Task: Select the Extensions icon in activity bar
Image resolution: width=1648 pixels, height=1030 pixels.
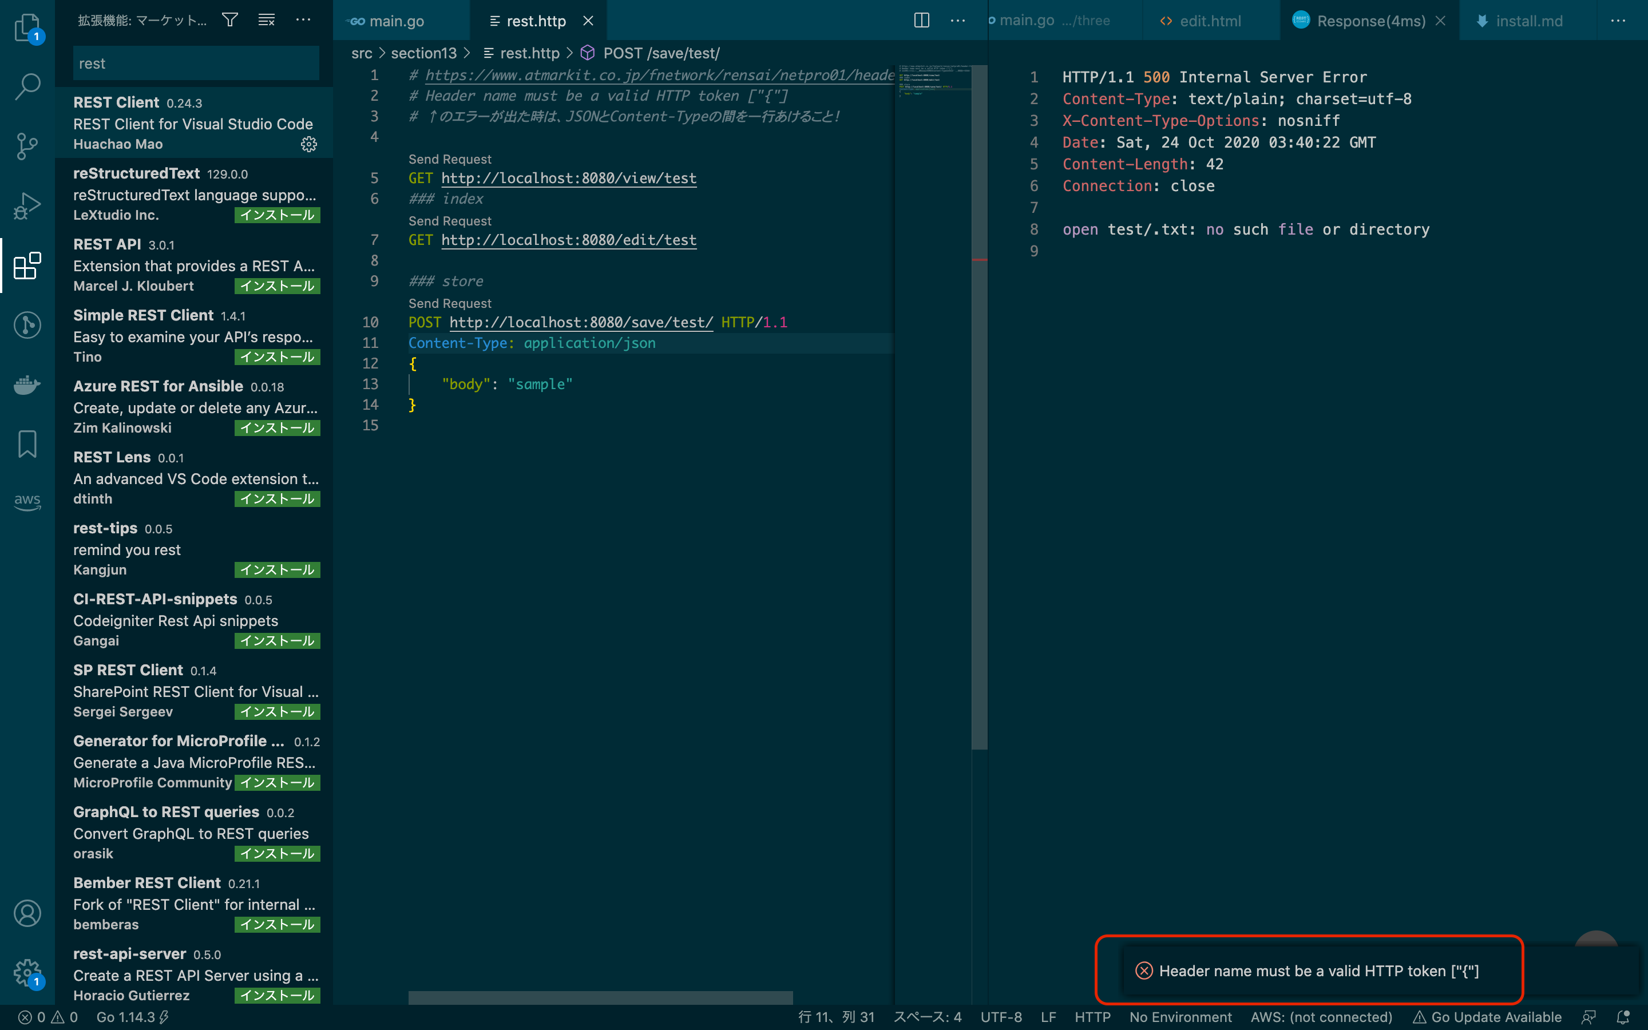Action: click(x=27, y=266)
